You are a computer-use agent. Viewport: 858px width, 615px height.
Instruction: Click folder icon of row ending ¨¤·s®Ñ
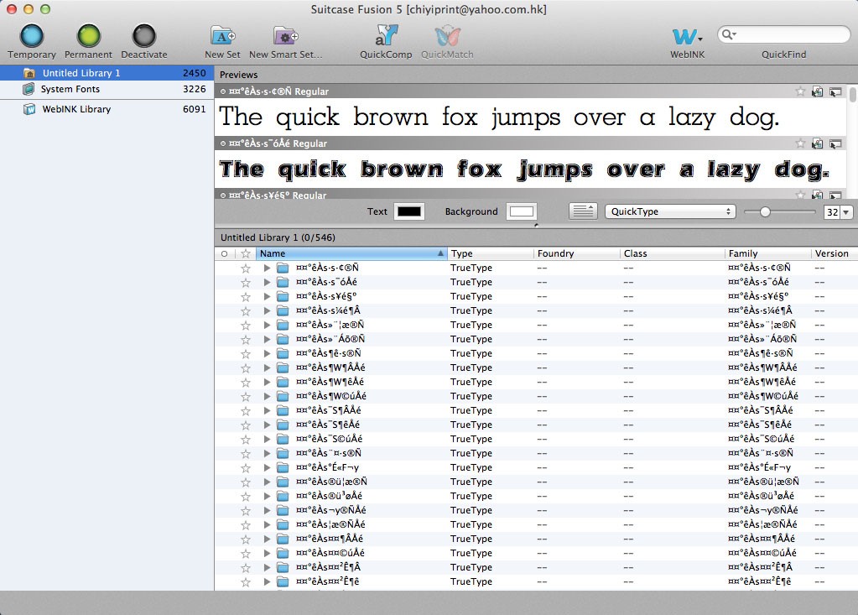point(283,453)
